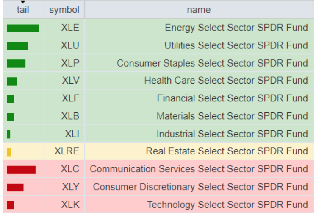Select the XLF symbol cell
Viewport: 316px width, 213px height.
(x=70, y=98)
